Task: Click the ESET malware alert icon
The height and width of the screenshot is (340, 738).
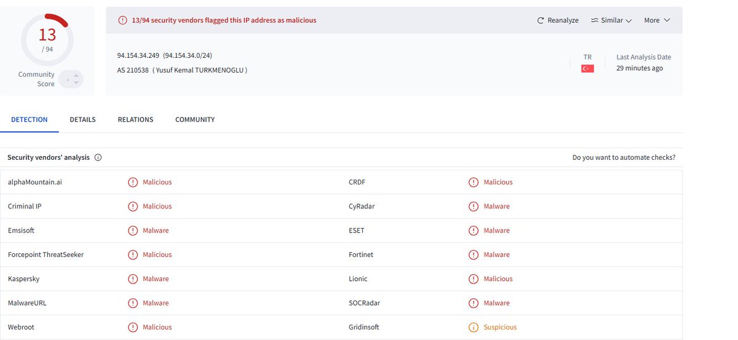Action: tap(474, 231)
